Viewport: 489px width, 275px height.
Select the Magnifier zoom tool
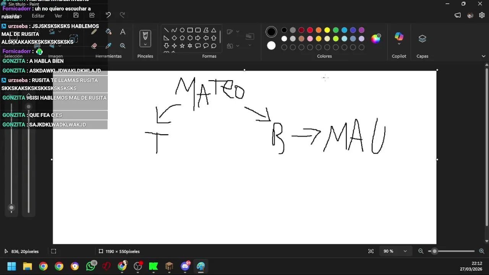(x=123, y=46)
